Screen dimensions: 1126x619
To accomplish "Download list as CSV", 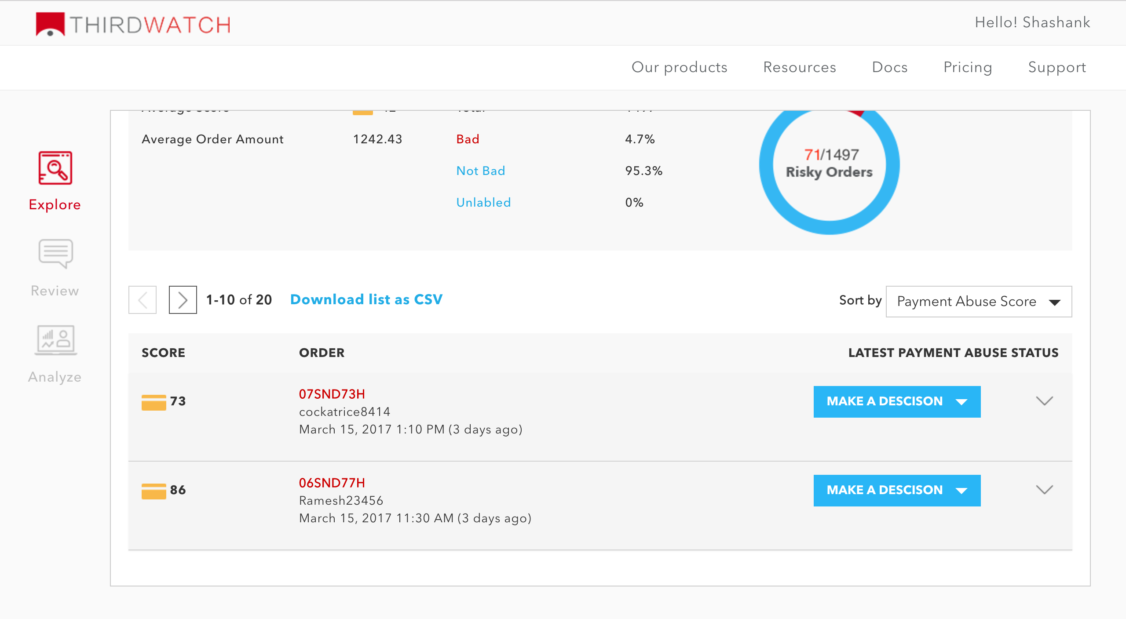I will tap(366, 300).
